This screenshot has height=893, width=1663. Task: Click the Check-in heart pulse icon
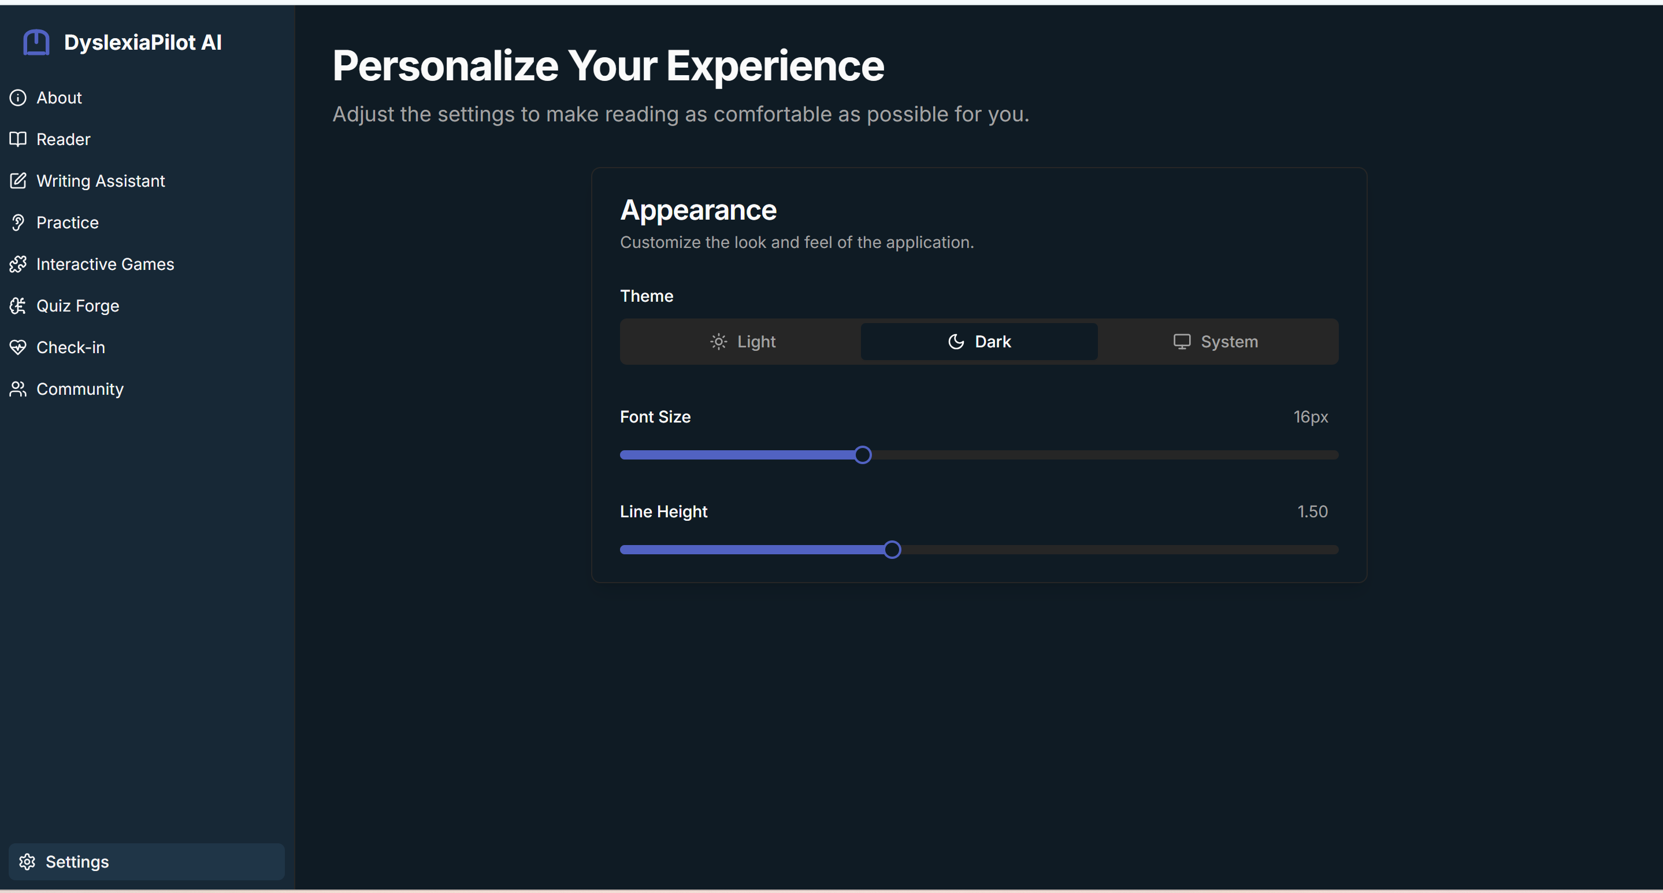(18, 347)
